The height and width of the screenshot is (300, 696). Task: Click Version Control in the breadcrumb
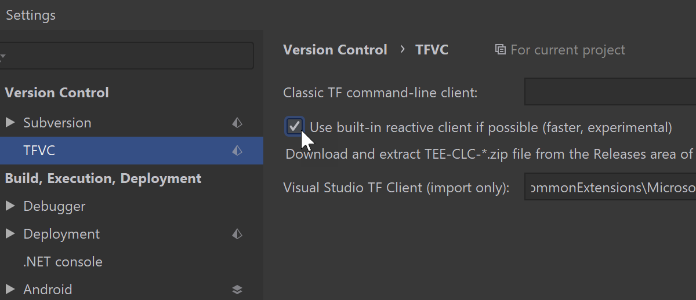[x=335, y=50]
